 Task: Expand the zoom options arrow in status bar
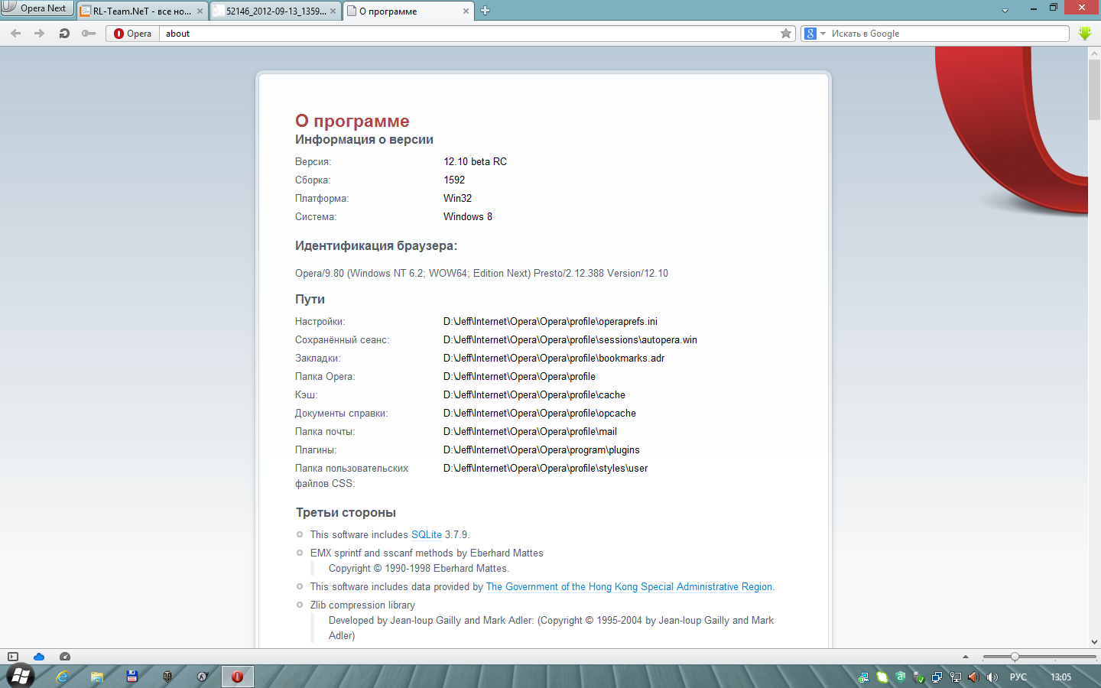966,657
